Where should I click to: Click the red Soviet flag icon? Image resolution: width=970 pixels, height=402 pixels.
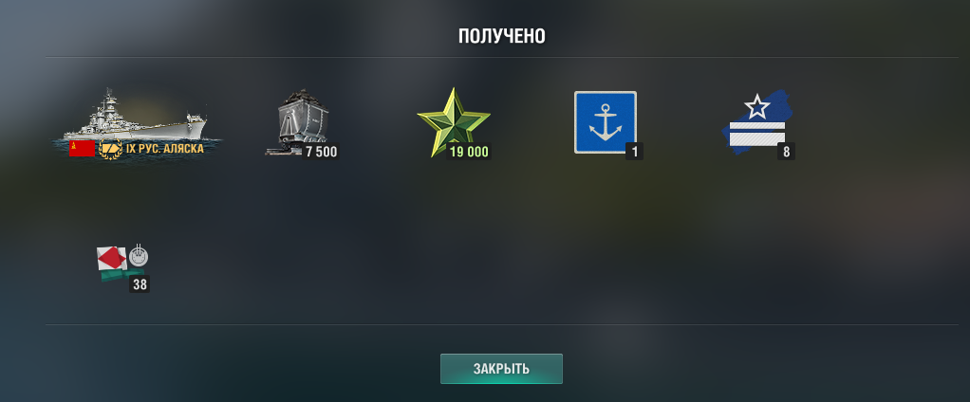(x=82, y=149)
